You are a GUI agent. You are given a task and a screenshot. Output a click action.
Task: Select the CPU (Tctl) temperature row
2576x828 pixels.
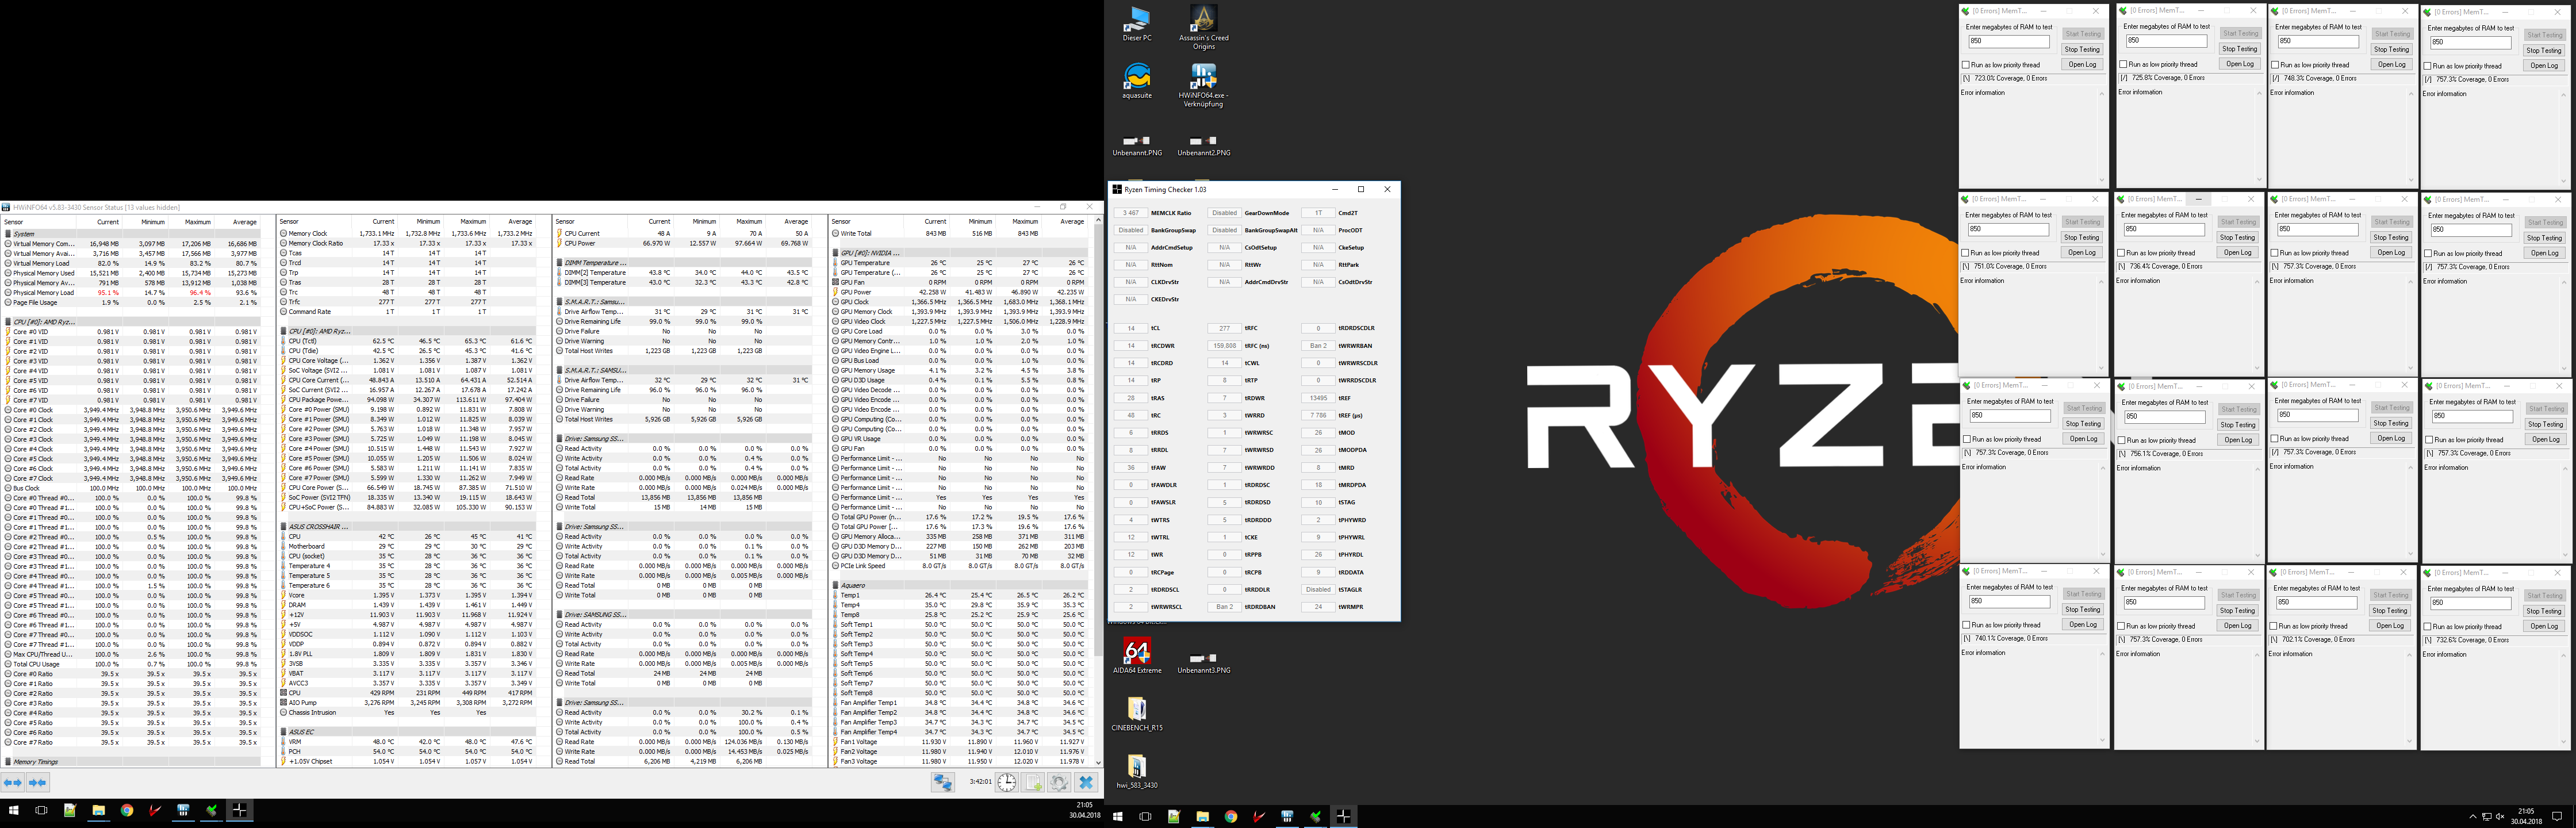coord(408,341)
